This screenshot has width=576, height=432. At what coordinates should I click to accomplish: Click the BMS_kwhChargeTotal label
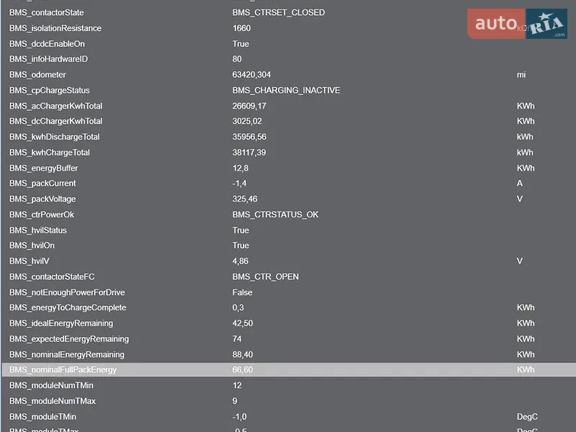click(x=50, y=153)
